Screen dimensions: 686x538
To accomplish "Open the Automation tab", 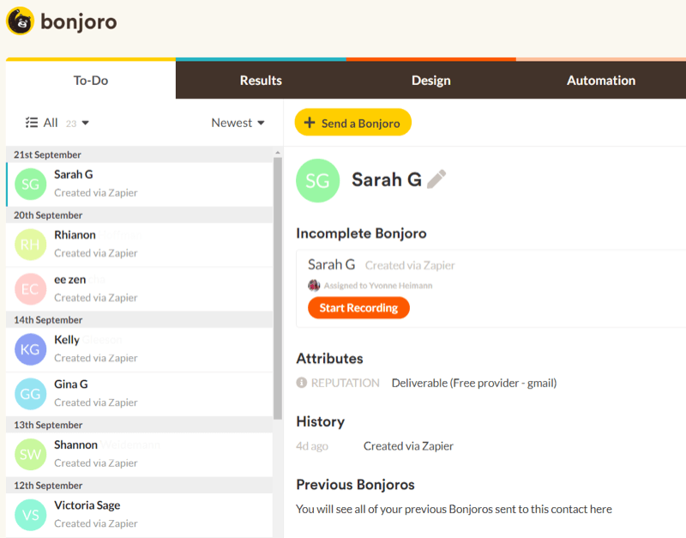I will 601,80.
